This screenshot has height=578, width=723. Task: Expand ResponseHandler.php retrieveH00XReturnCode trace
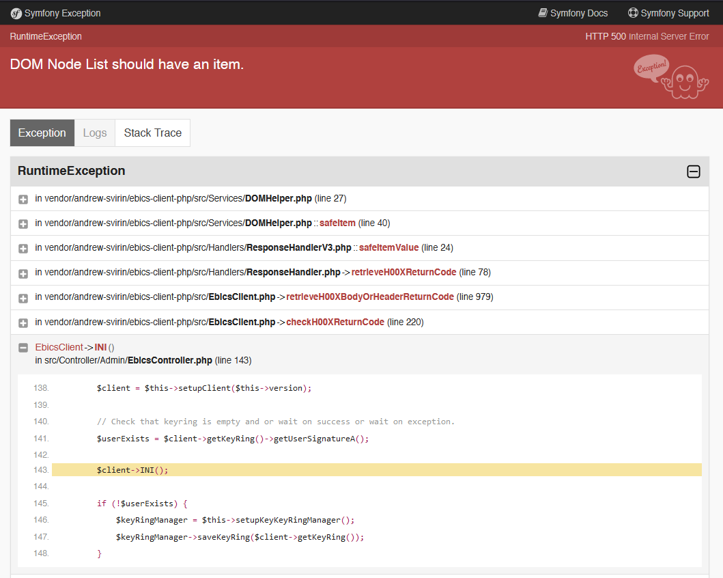23,273
